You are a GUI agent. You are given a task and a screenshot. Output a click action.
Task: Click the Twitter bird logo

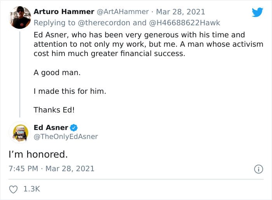pyautogui.click(x=257, y=12)
